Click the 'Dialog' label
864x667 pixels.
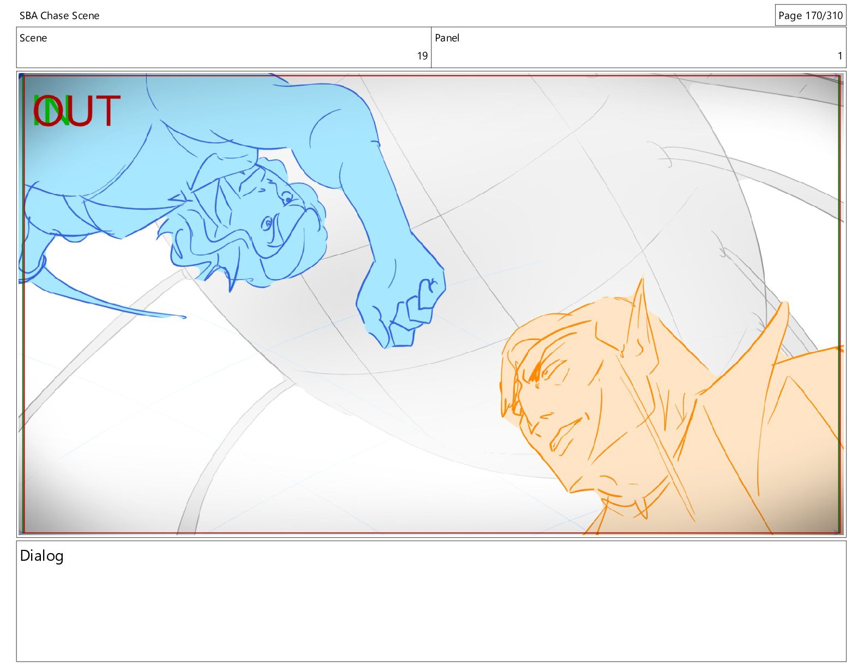click(x=42, y=556)
